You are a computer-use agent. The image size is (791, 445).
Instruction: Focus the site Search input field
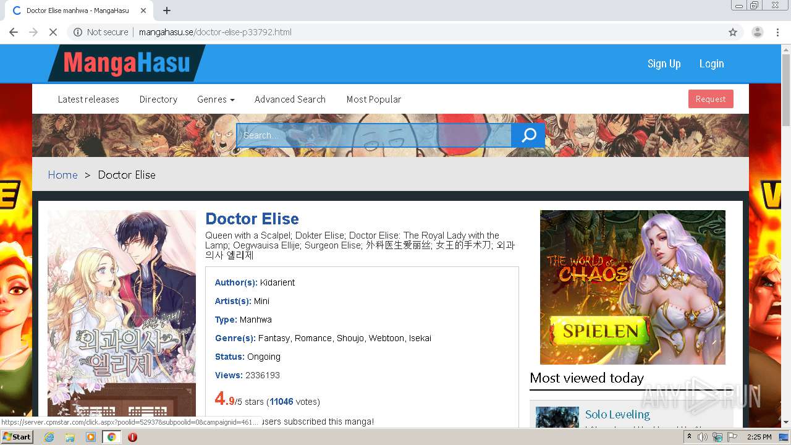click(x=374, y=135)
